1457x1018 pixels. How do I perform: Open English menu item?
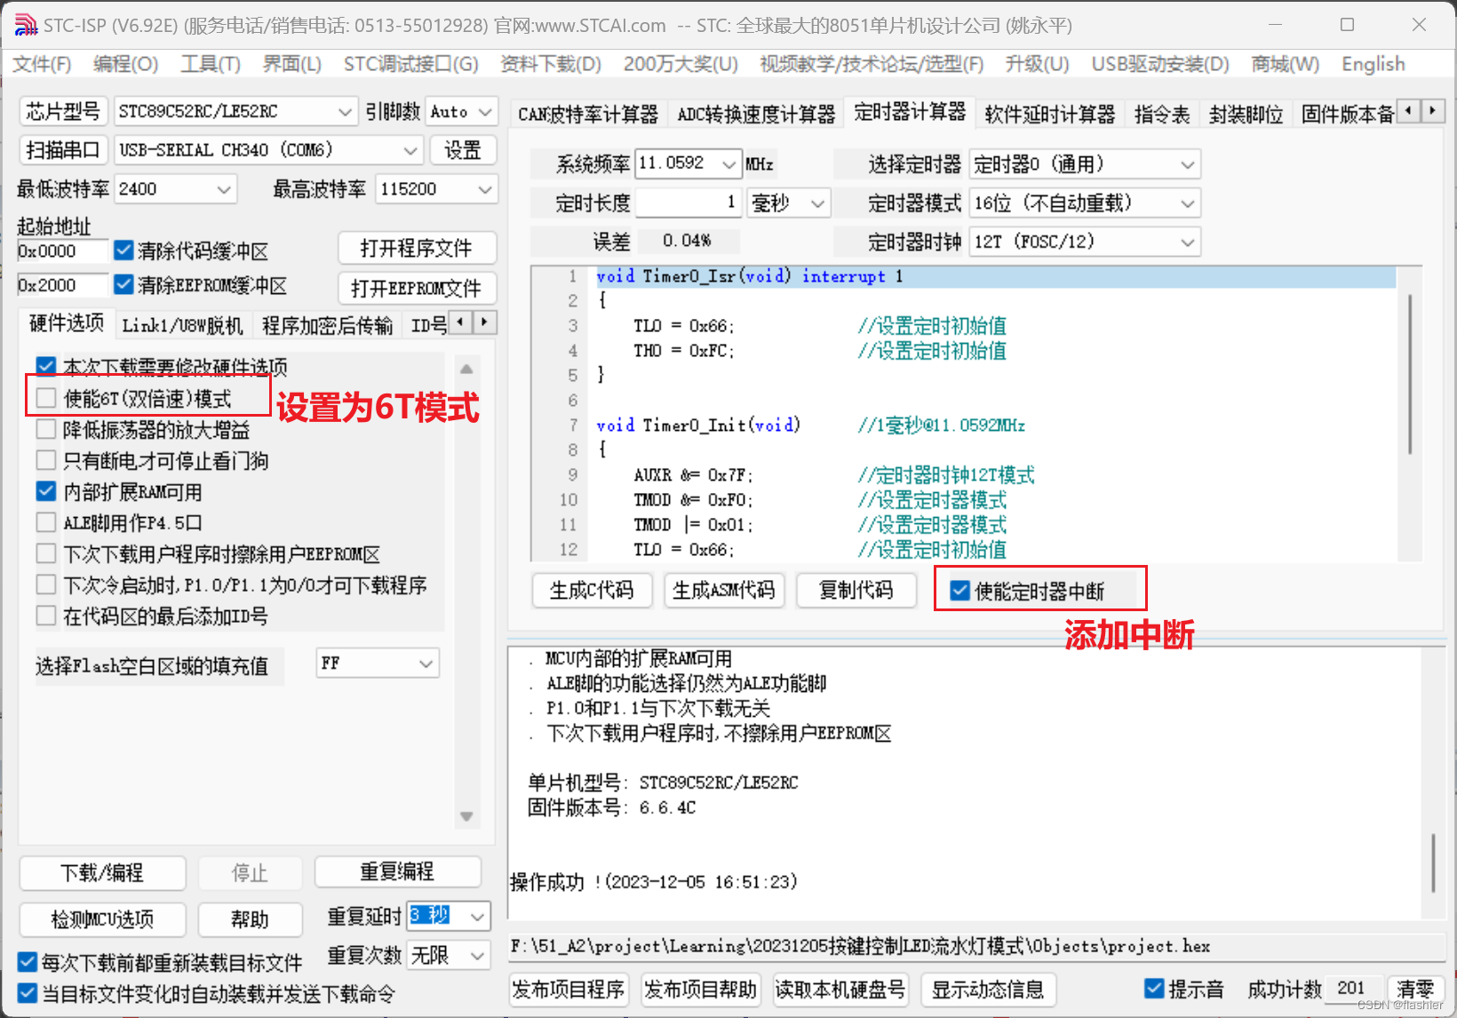coord(1373,64)
